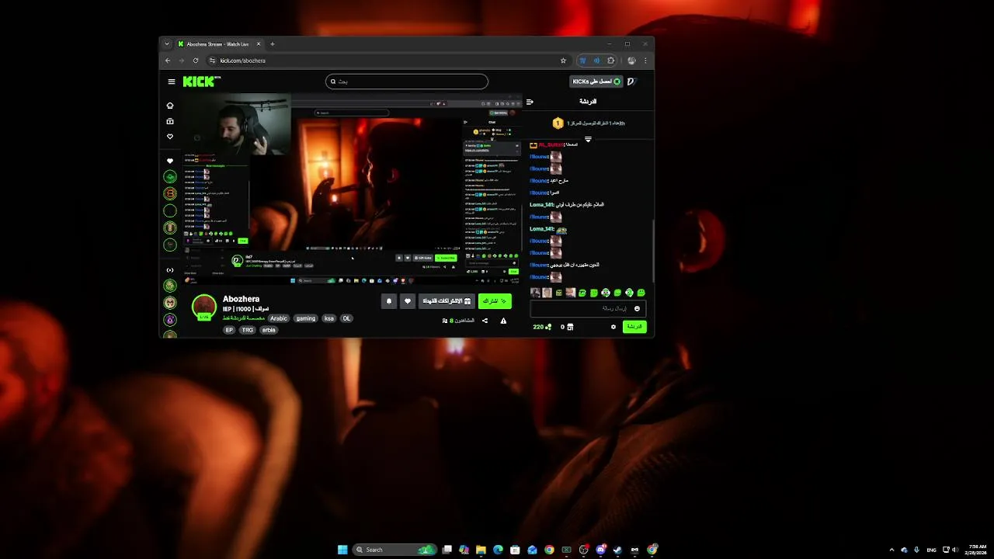Image resolution: width=994 pixels, height=559 pixels.
Task: Open Chrome three-dot menu
Action: [645, 61]
